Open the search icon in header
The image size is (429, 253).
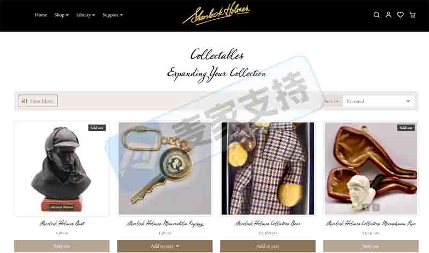(x=376, y=15)
